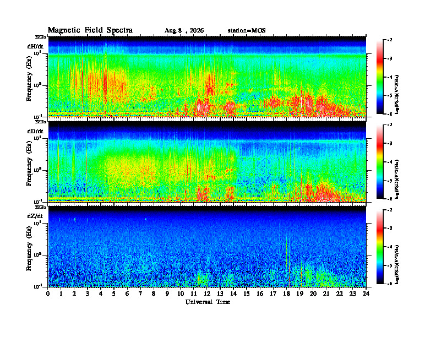Click inside the dD/dt spectrogram plot
The width and height of the screenshot is (436, 337).
pos(207,162)
